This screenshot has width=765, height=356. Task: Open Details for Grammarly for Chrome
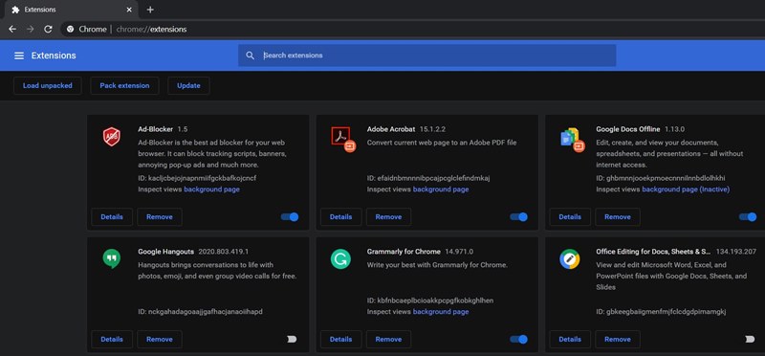click(x=340, y=339)
